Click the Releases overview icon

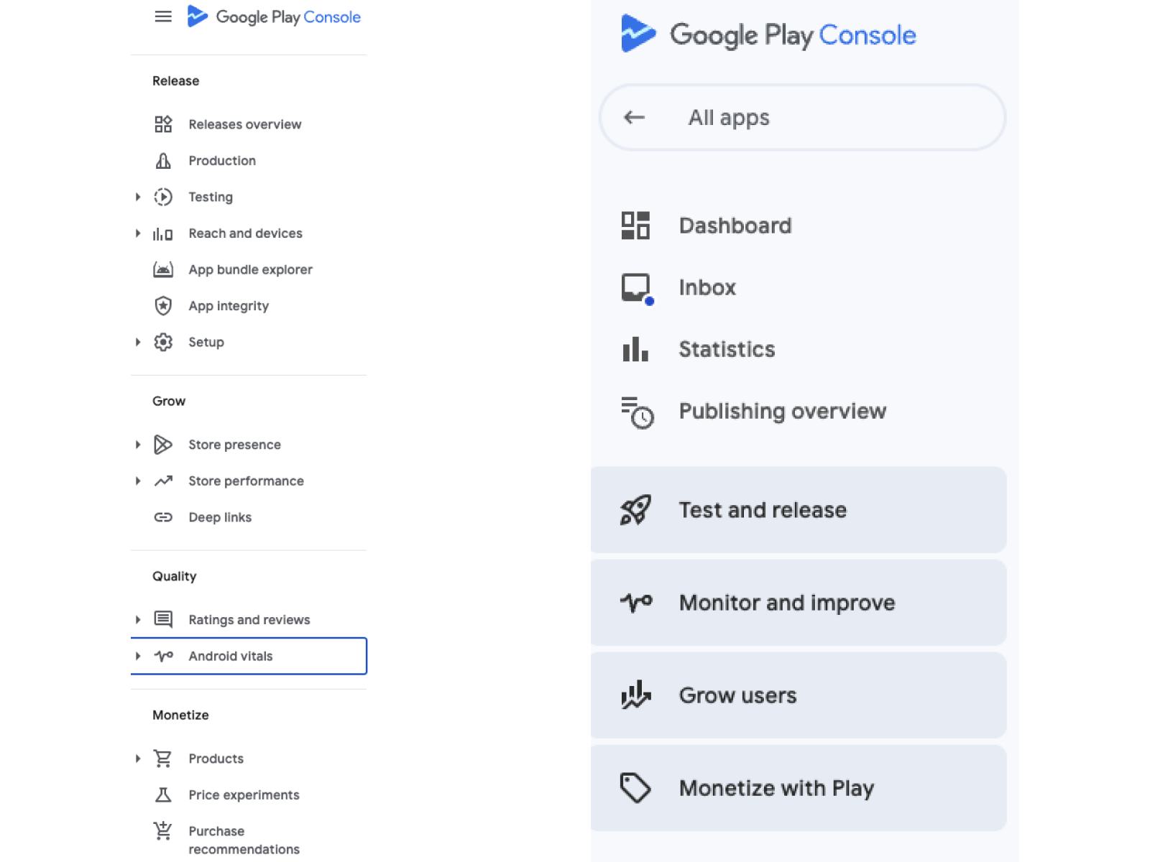[x=163, y=124]
